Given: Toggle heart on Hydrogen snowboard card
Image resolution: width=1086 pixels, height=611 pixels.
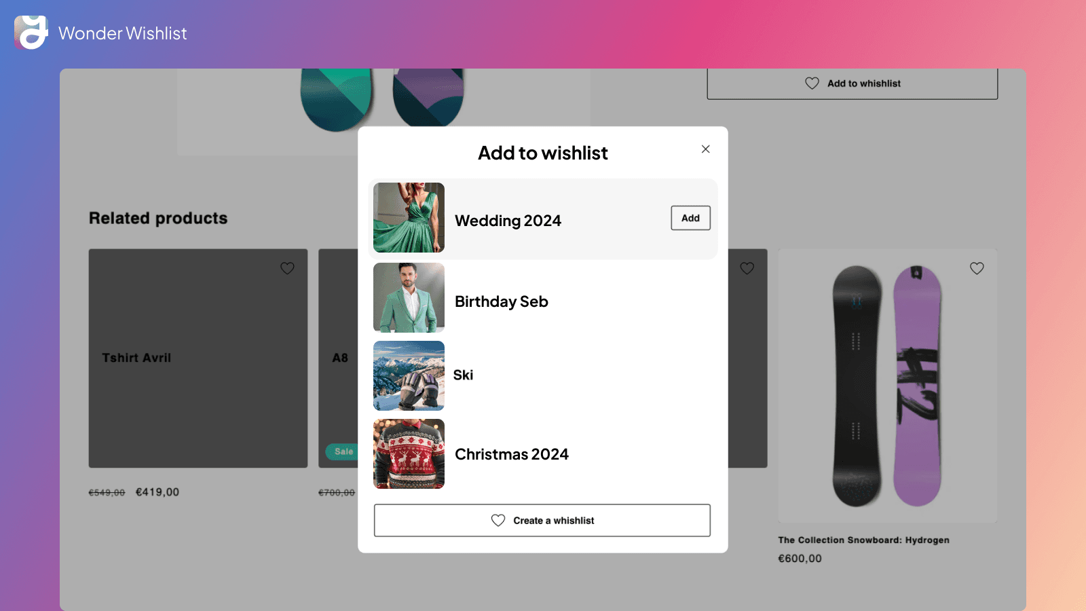Looking at the screenshot, I should (976, 268).
